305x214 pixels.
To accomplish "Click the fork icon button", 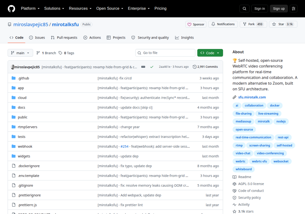I will pyautogui.click(x=245, y=24).
